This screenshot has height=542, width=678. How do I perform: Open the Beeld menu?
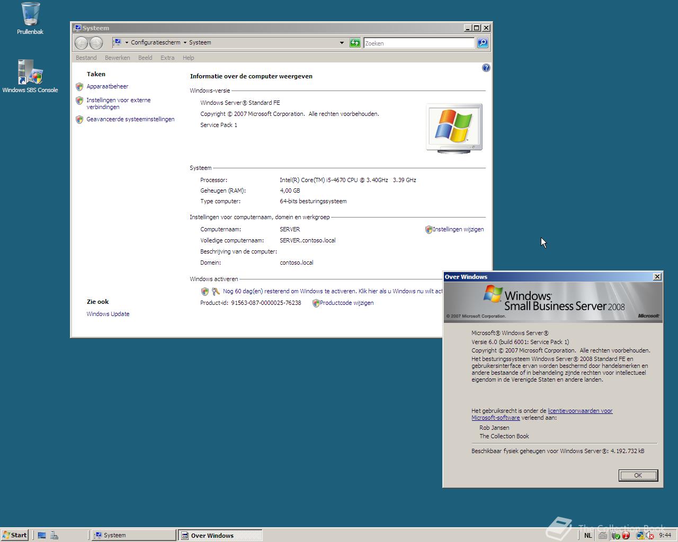coord(145,58)
